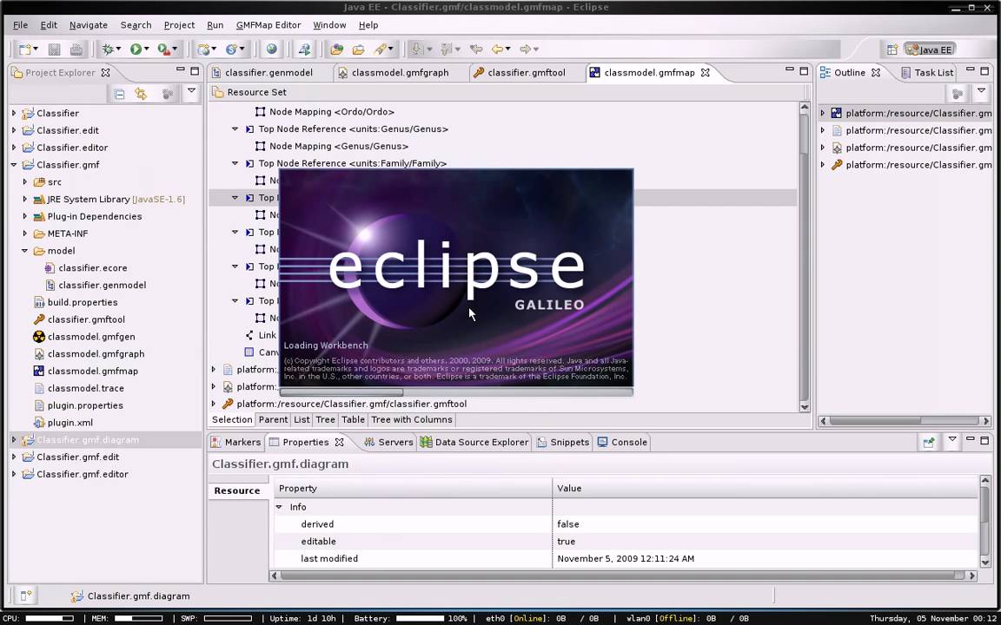This screenshot has width=1001, height=625.
Task: Open the Console view tab
Action: click(622, 442)
